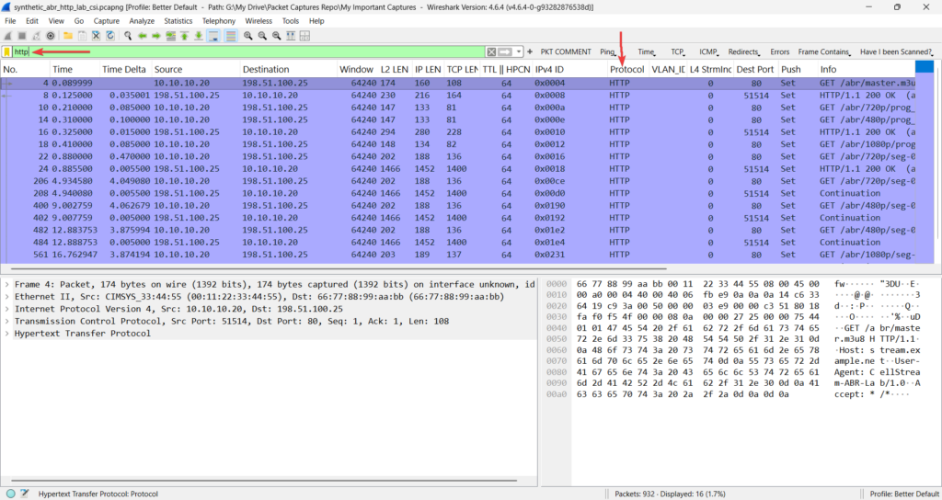Click the PKT COMMENT filter button

[x=566, y=52]
